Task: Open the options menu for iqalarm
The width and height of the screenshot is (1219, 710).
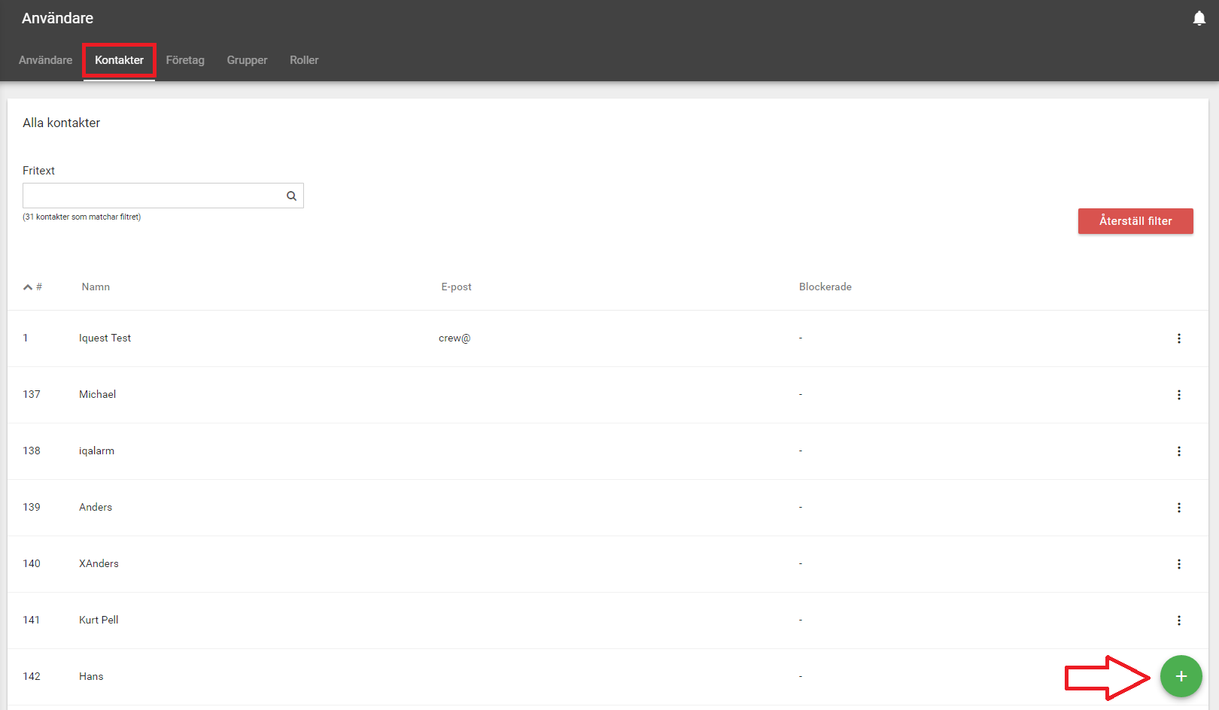Action: pyautogui.click(x=1179, y=451)
